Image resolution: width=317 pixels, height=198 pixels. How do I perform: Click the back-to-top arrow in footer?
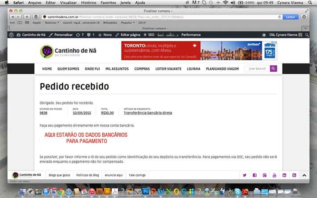click(304, 175)
